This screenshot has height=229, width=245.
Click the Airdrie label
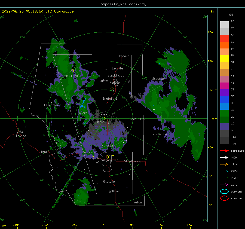pos(107,145)
